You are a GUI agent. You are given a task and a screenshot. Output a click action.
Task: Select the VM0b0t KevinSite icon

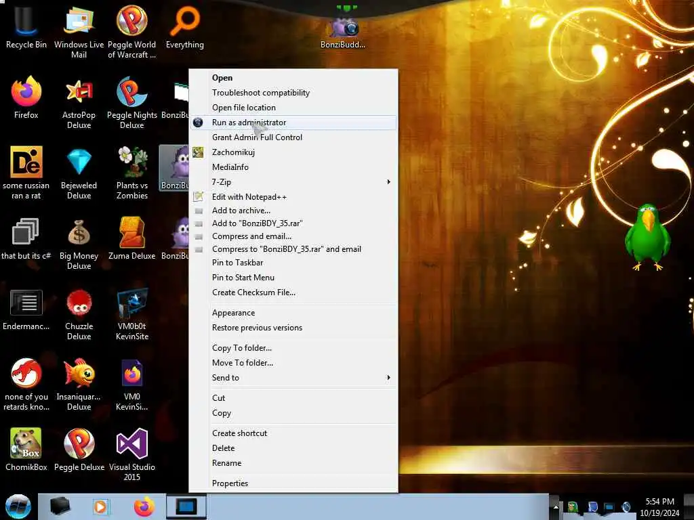tap(132, 314)
